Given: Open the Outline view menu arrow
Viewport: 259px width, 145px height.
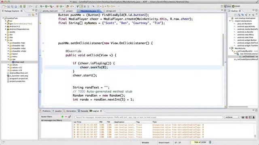Looking at the screenshot, I should (257, 14).
